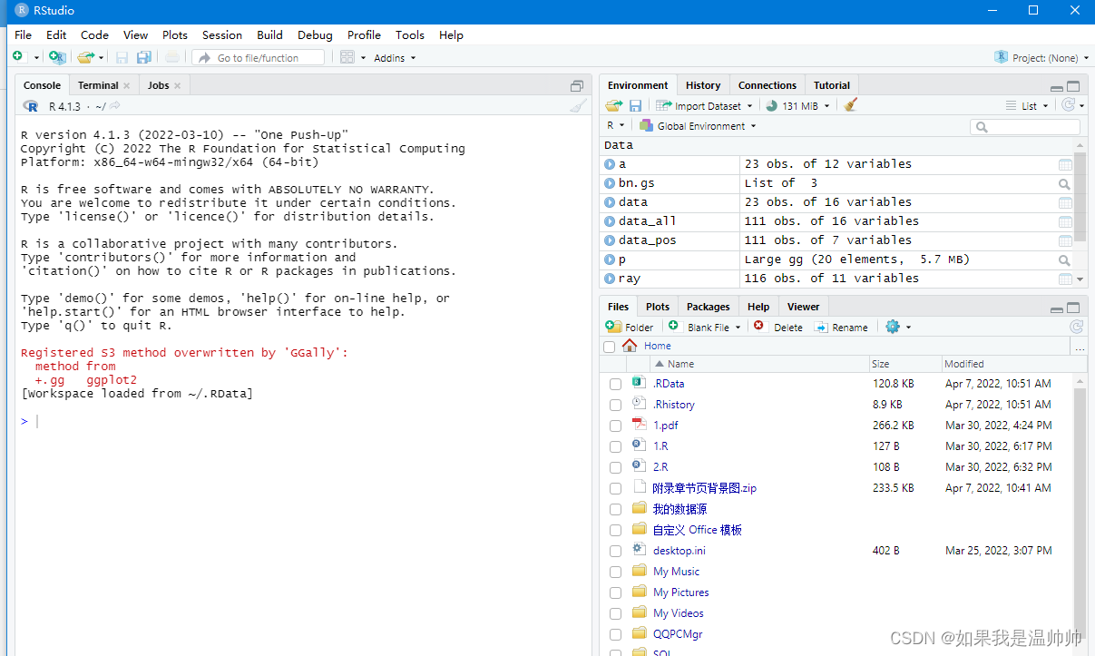1095x656 pixels.
Task: Check the box next to desktop.ini
Action: pos(615,552)
